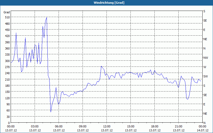Pick the 15:00 time label
Image resolution: width=213 pixels, height=133 pixels.
(131, 127)
